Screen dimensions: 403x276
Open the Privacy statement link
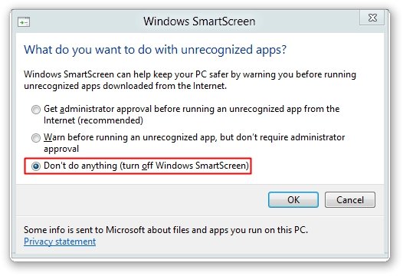(x=60, y=242)
